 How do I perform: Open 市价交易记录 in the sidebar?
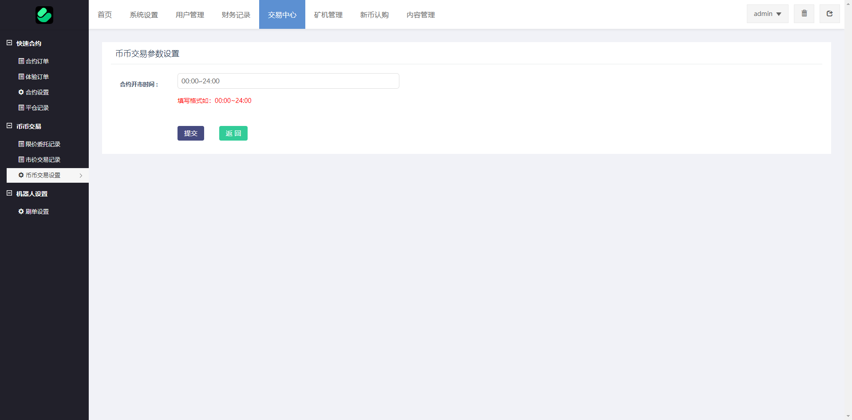pyautogui.click(x=39, y=160)
